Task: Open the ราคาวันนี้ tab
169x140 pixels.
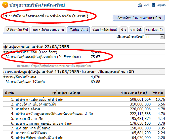Action: click(x=136, y=29)
